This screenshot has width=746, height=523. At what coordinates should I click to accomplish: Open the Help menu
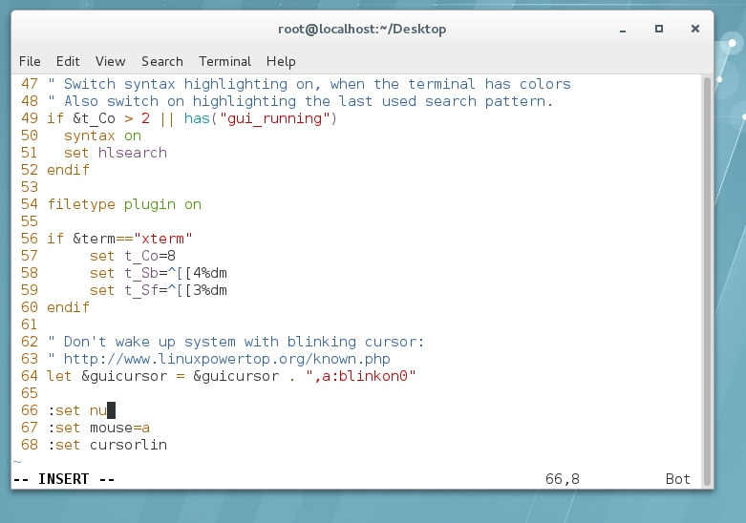(281, 61)
